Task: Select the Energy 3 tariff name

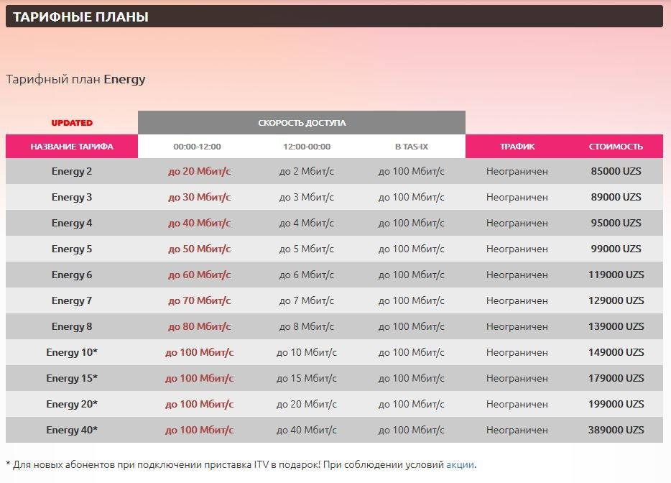Action: pyautogui.click(x=72, y=198)
